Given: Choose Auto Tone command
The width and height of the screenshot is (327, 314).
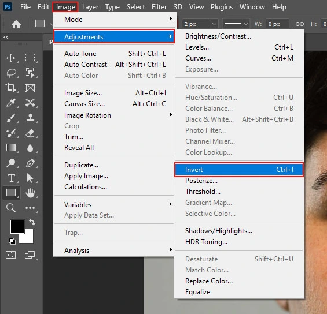Looking at the screenshot, I should tap(114, 54).
